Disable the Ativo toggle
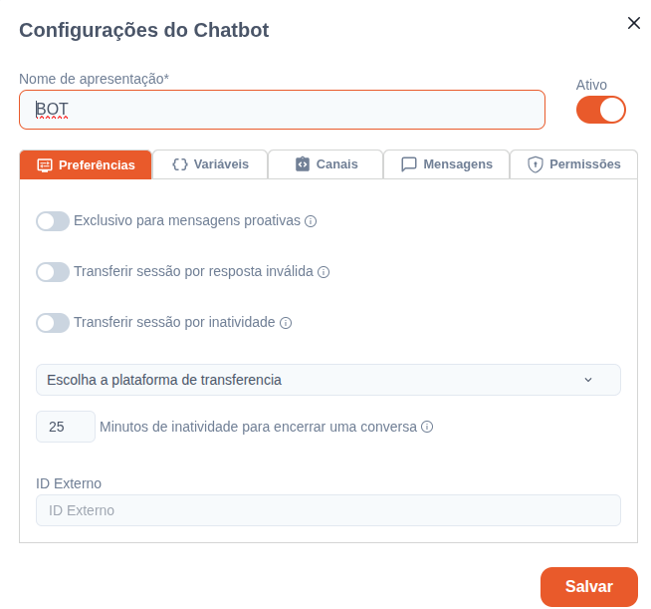The width and height of the screenshot is (651, 609). pyautogui.click(x=601, y=110)
